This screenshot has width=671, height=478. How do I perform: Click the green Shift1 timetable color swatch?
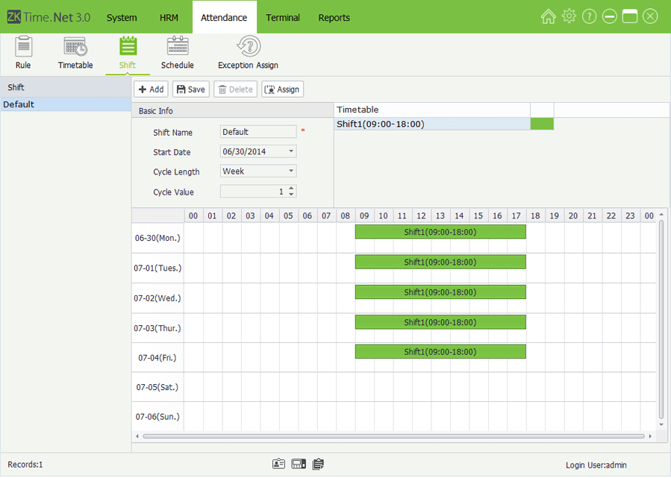point(542,124)
